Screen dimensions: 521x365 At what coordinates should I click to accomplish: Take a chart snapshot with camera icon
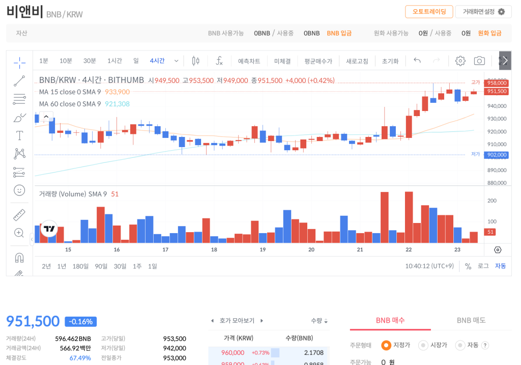(x=479, y=61)
